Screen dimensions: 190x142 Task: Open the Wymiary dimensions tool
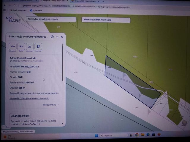(30, 46)
